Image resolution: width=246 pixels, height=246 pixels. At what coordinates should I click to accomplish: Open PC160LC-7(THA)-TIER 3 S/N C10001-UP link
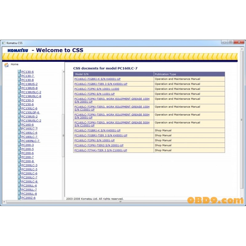101,150
